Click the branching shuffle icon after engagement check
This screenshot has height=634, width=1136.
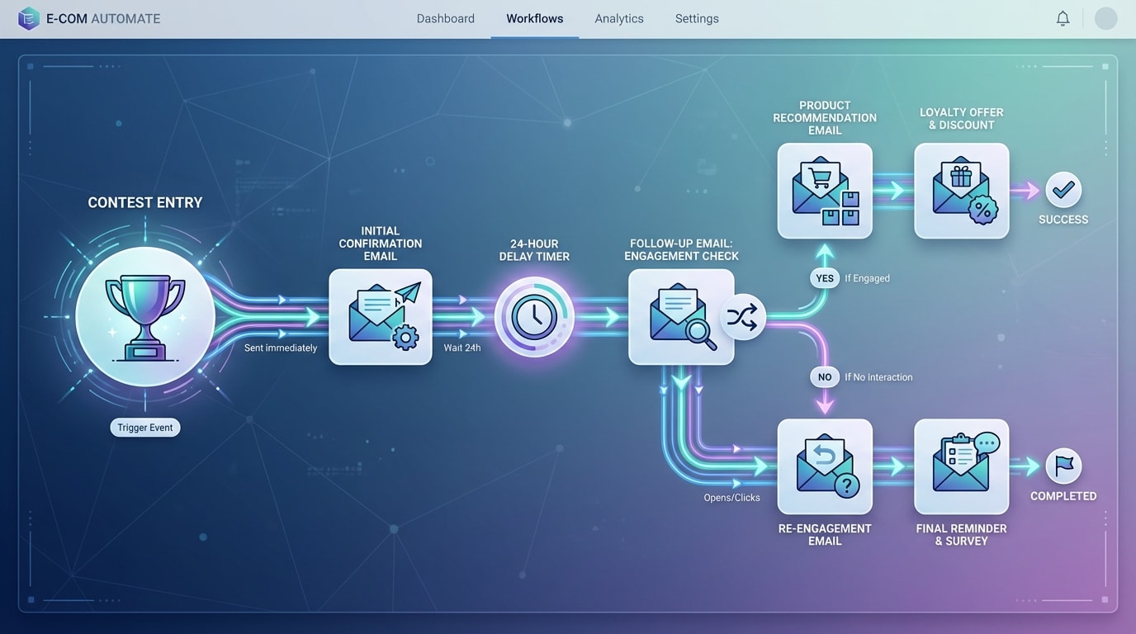742,316
